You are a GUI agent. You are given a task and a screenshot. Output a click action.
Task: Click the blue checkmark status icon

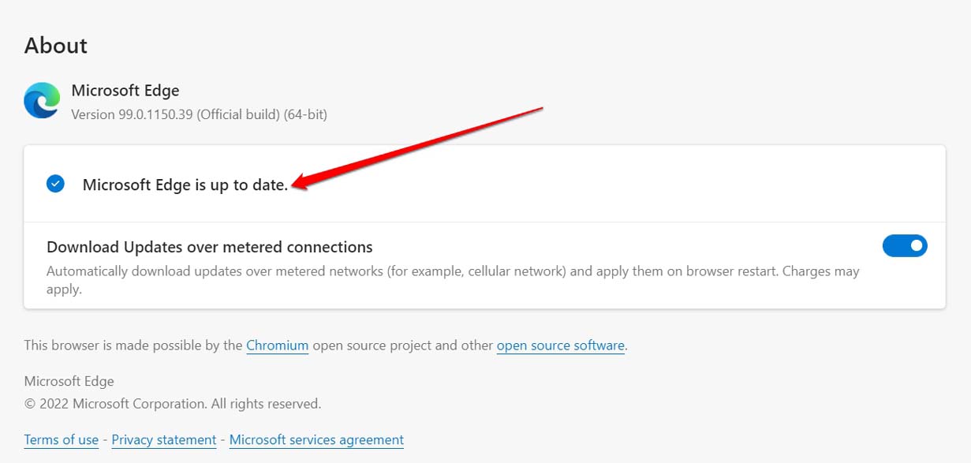(x=55, y=183)
